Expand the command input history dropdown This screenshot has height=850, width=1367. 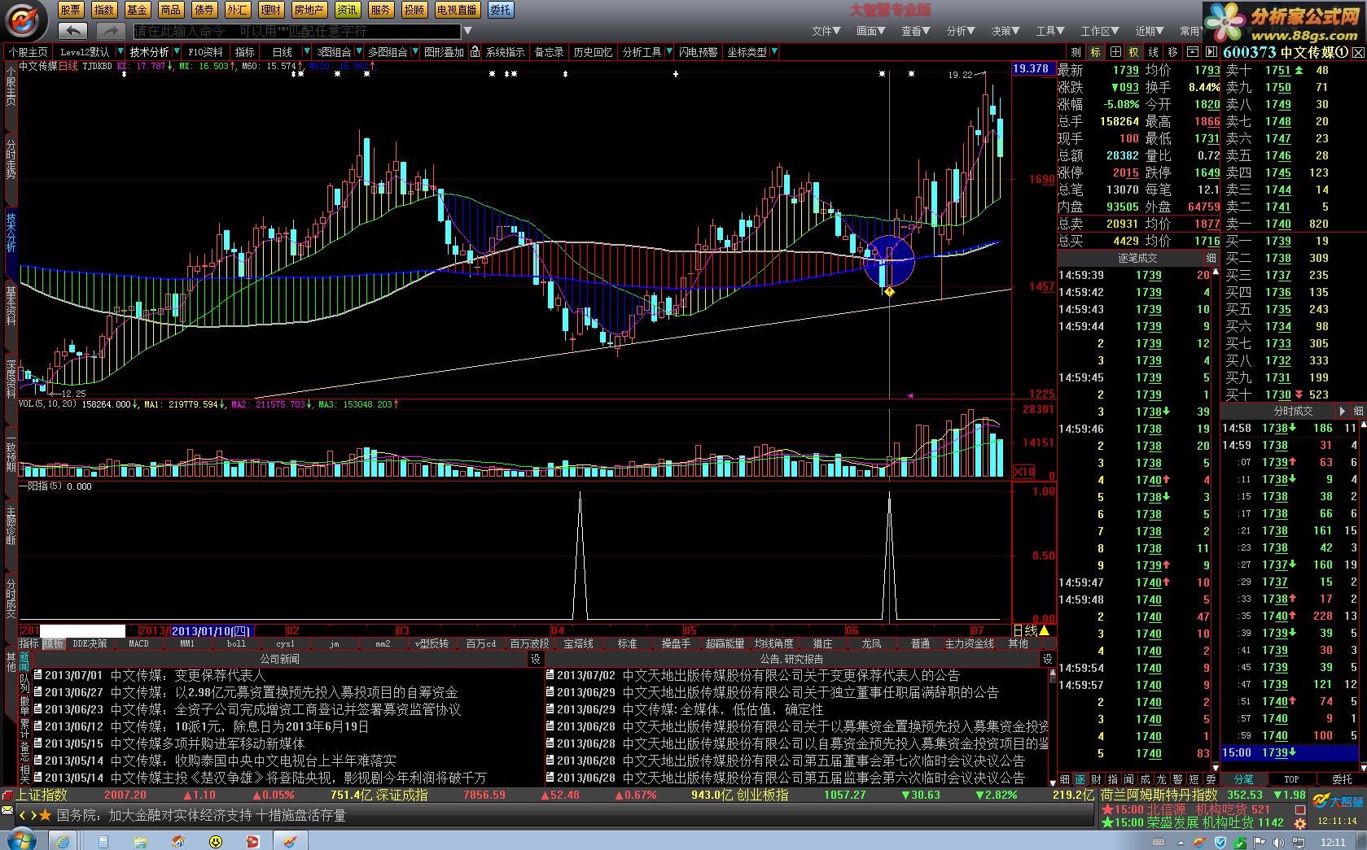(467, 31)
